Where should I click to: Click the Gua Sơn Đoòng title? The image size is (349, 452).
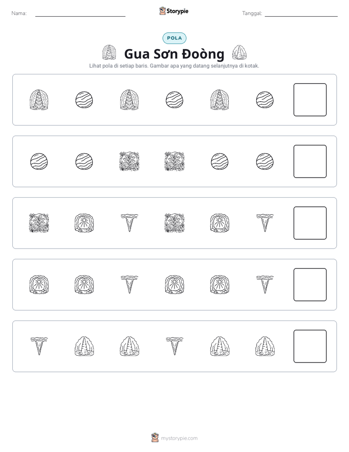tap(174, 54)
